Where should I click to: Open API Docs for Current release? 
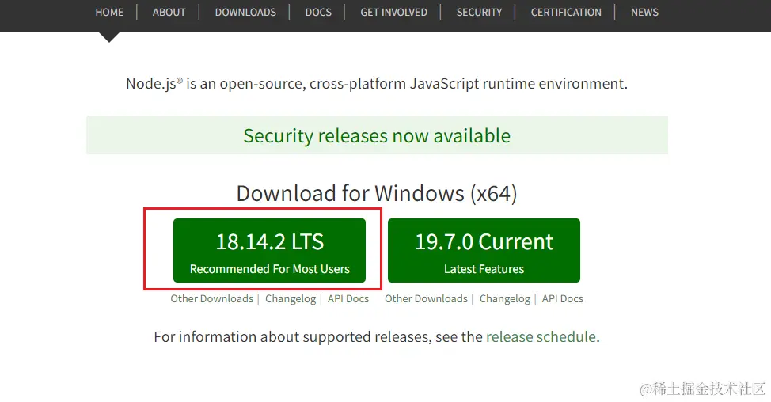563,299
